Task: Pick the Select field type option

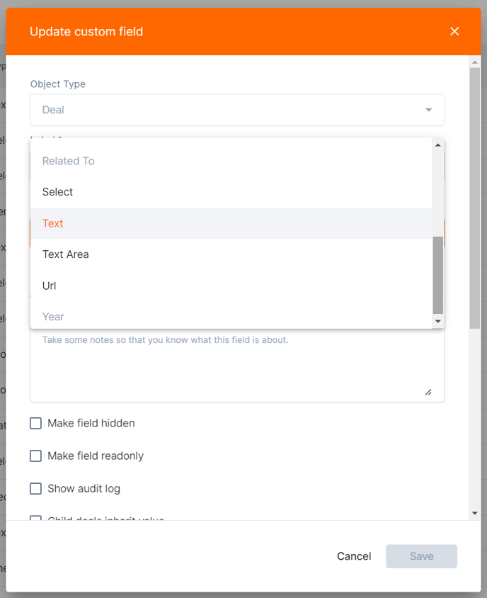Action: click(231, 192)
